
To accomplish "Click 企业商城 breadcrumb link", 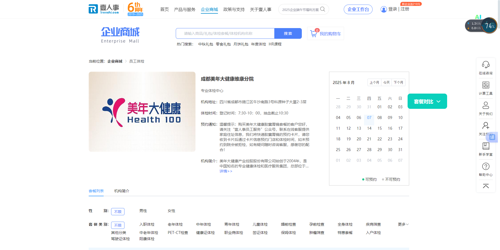I will click(x=115, y=61).
